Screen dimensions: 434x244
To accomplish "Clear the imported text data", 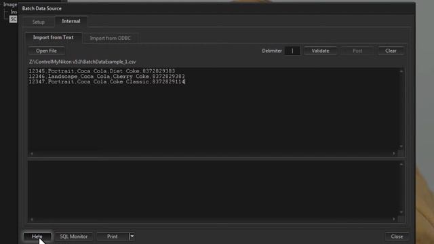I will tap(391, 51).
